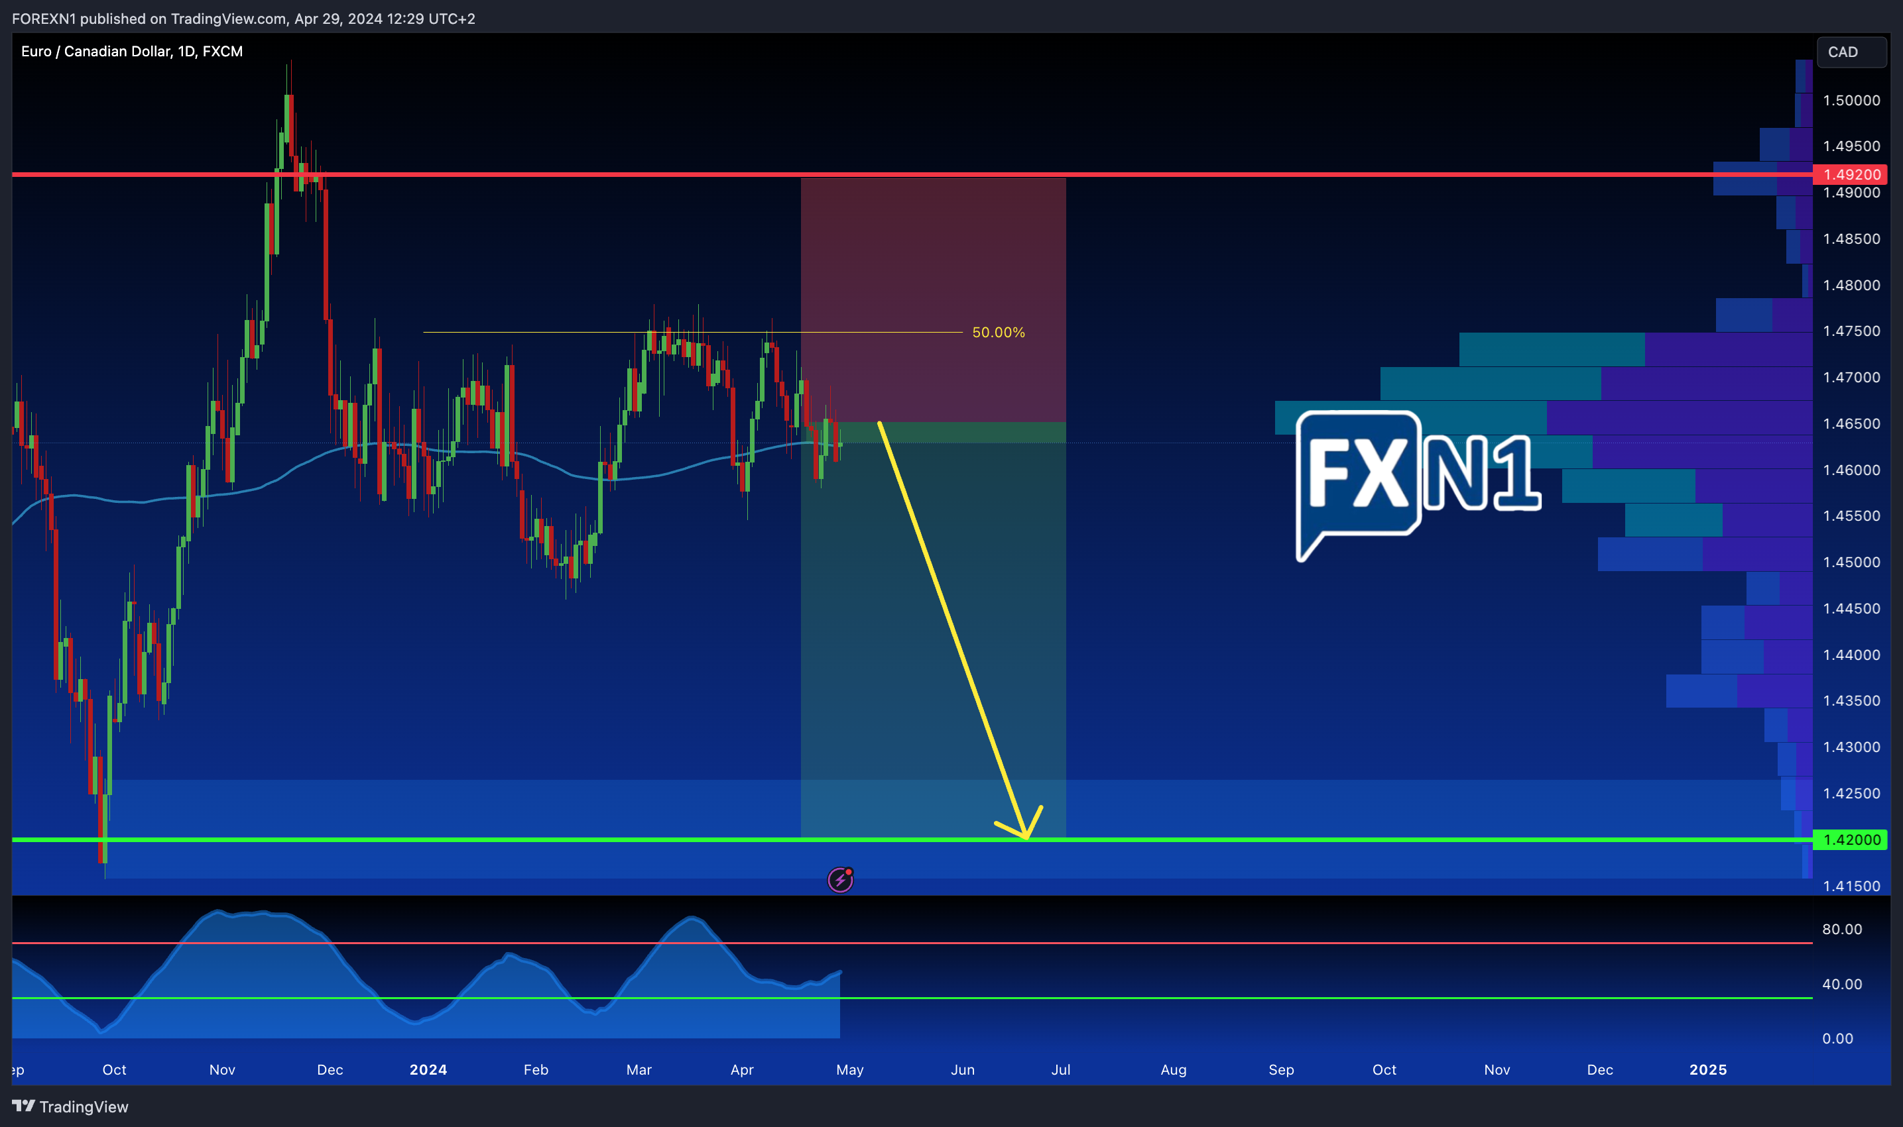Click the 1.46500 price axis value

click(x=1851, y=423)
